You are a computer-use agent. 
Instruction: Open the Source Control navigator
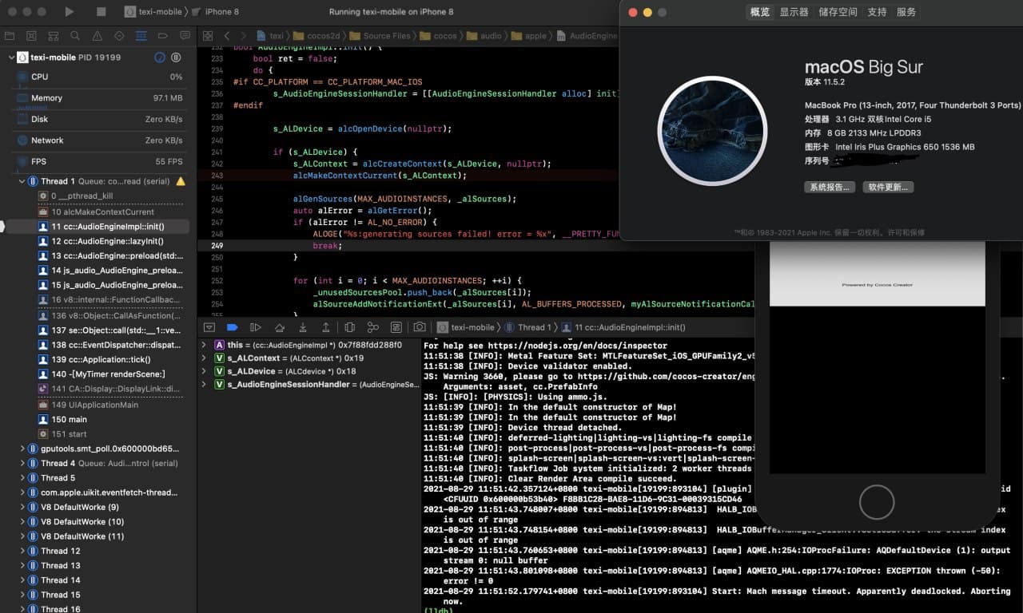click(x=31, y=36)
